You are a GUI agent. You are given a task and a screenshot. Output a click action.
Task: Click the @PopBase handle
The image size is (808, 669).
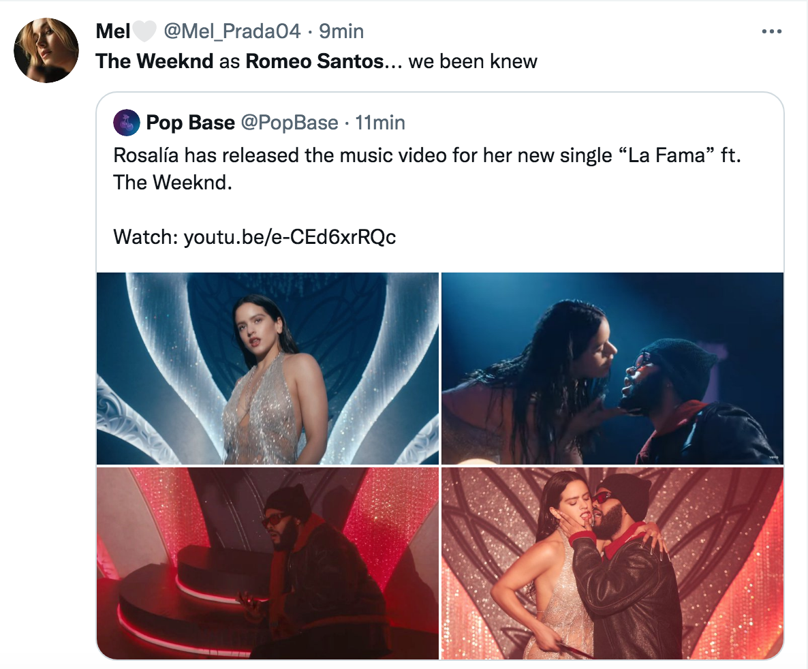click(288, 123)
